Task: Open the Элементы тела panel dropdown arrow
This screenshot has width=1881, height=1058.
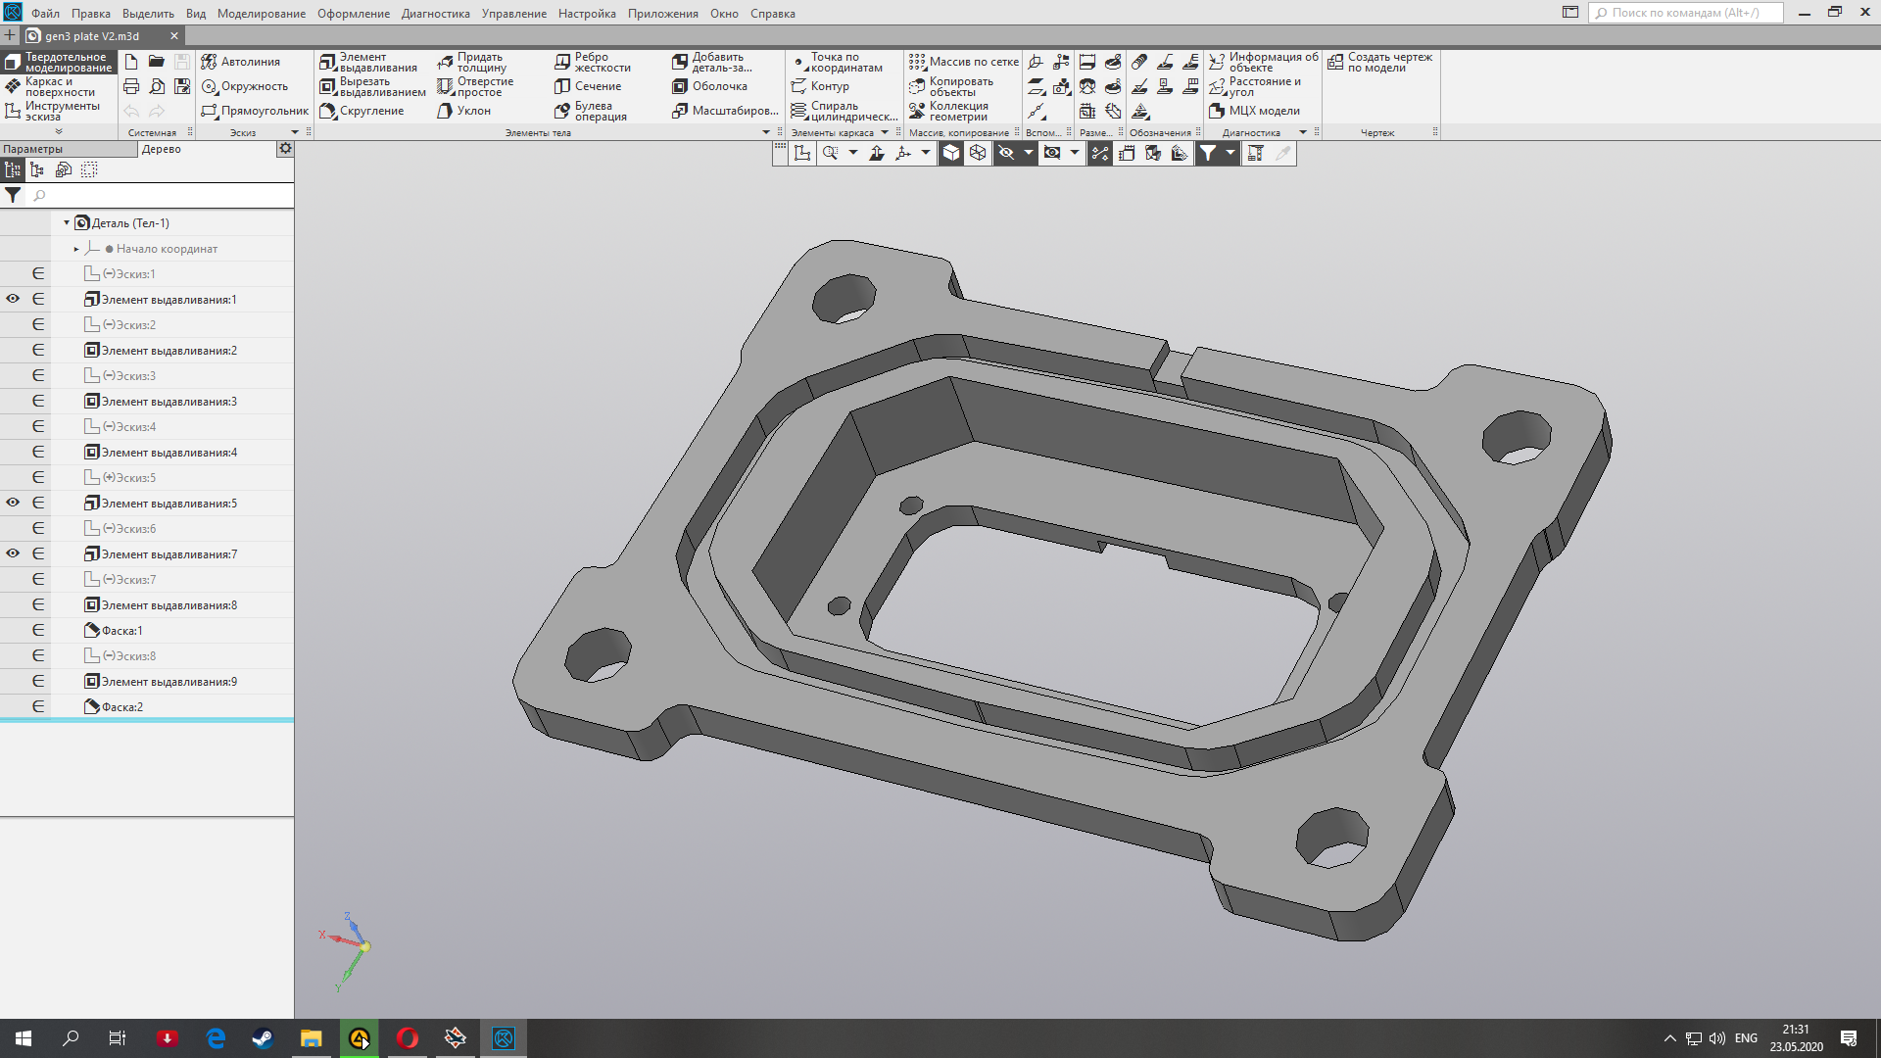Action: tap(766, 132)
